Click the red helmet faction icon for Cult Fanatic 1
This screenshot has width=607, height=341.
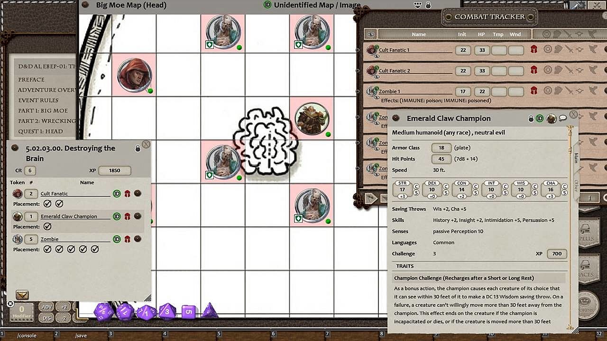pos(534,49)
